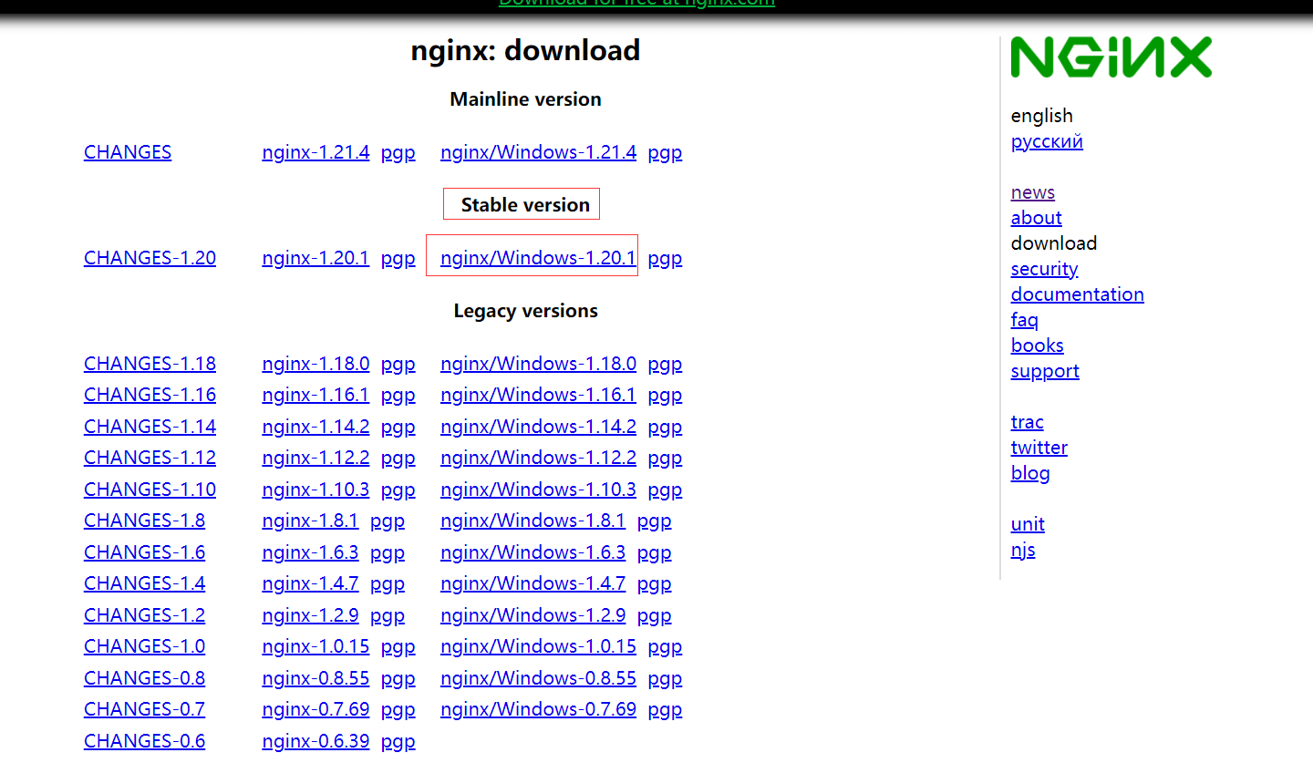Download nginx-1.2.9 source
This screenshot has height=763, width=1313.
point(310,615)
